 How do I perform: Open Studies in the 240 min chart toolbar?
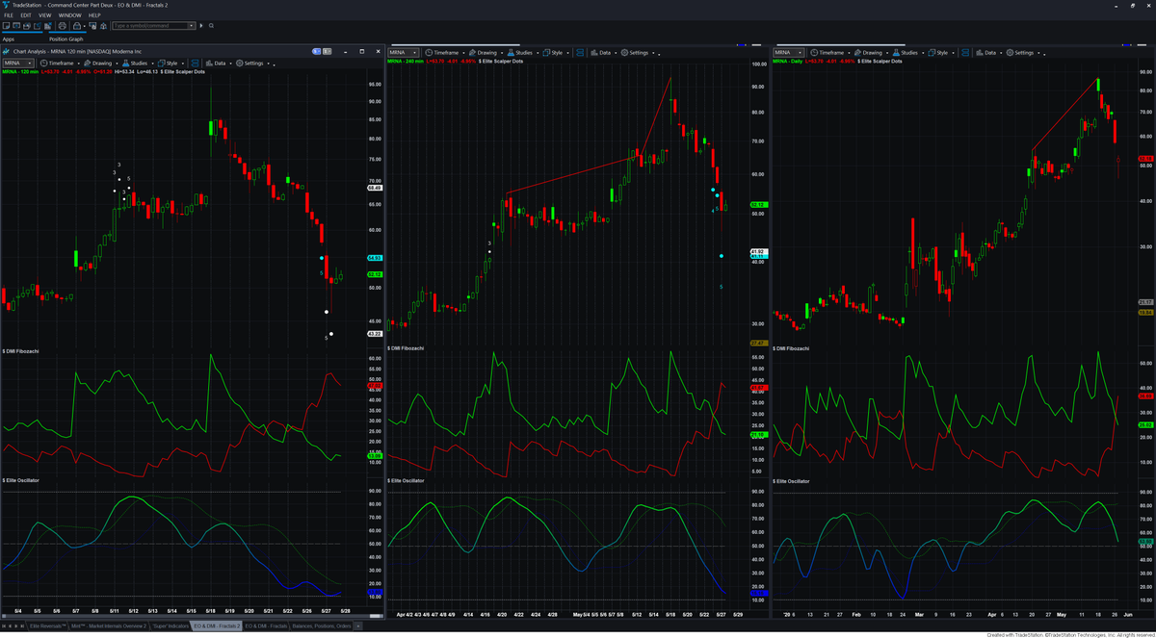520,53
